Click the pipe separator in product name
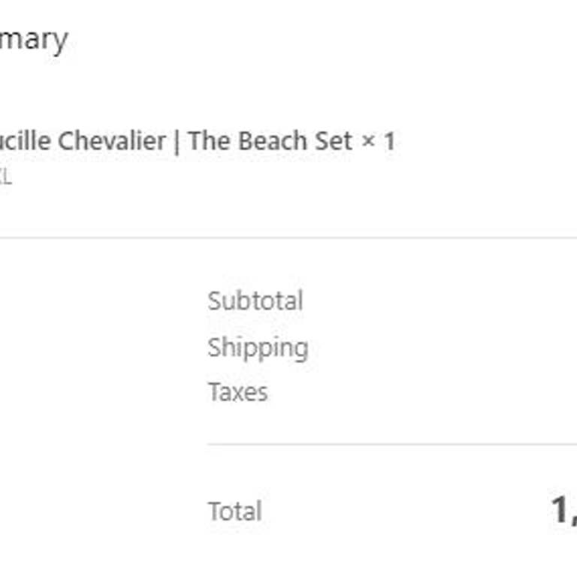The height and width of the screenshot is (577, 577). 177,141
